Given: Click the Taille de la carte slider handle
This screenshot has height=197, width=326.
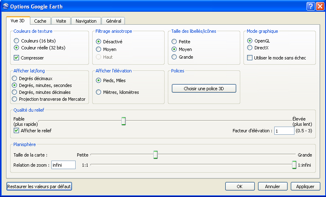Looking at the screenshot, I should click(155, 155).
